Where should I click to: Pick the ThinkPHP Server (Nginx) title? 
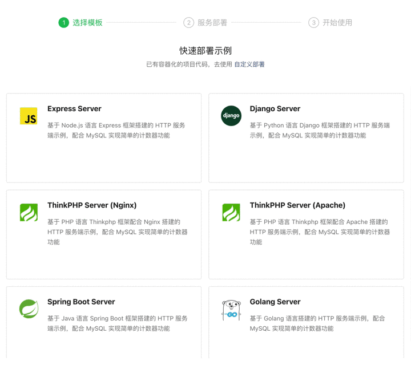(92, 205)
